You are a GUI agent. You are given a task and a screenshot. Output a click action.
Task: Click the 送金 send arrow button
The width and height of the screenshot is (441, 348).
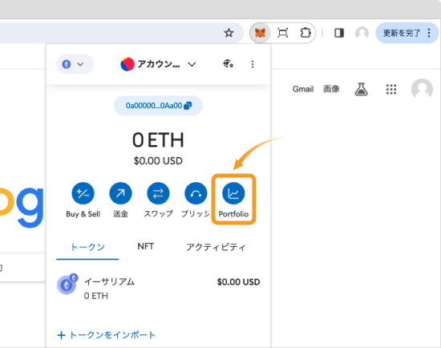(x=120, y=200)
